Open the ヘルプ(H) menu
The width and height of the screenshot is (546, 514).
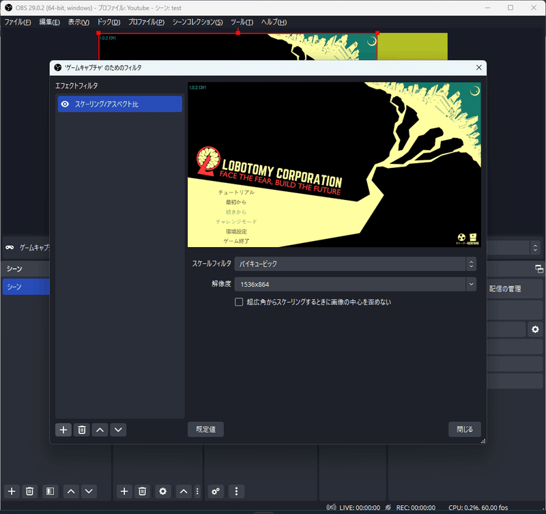click(274, 22)
